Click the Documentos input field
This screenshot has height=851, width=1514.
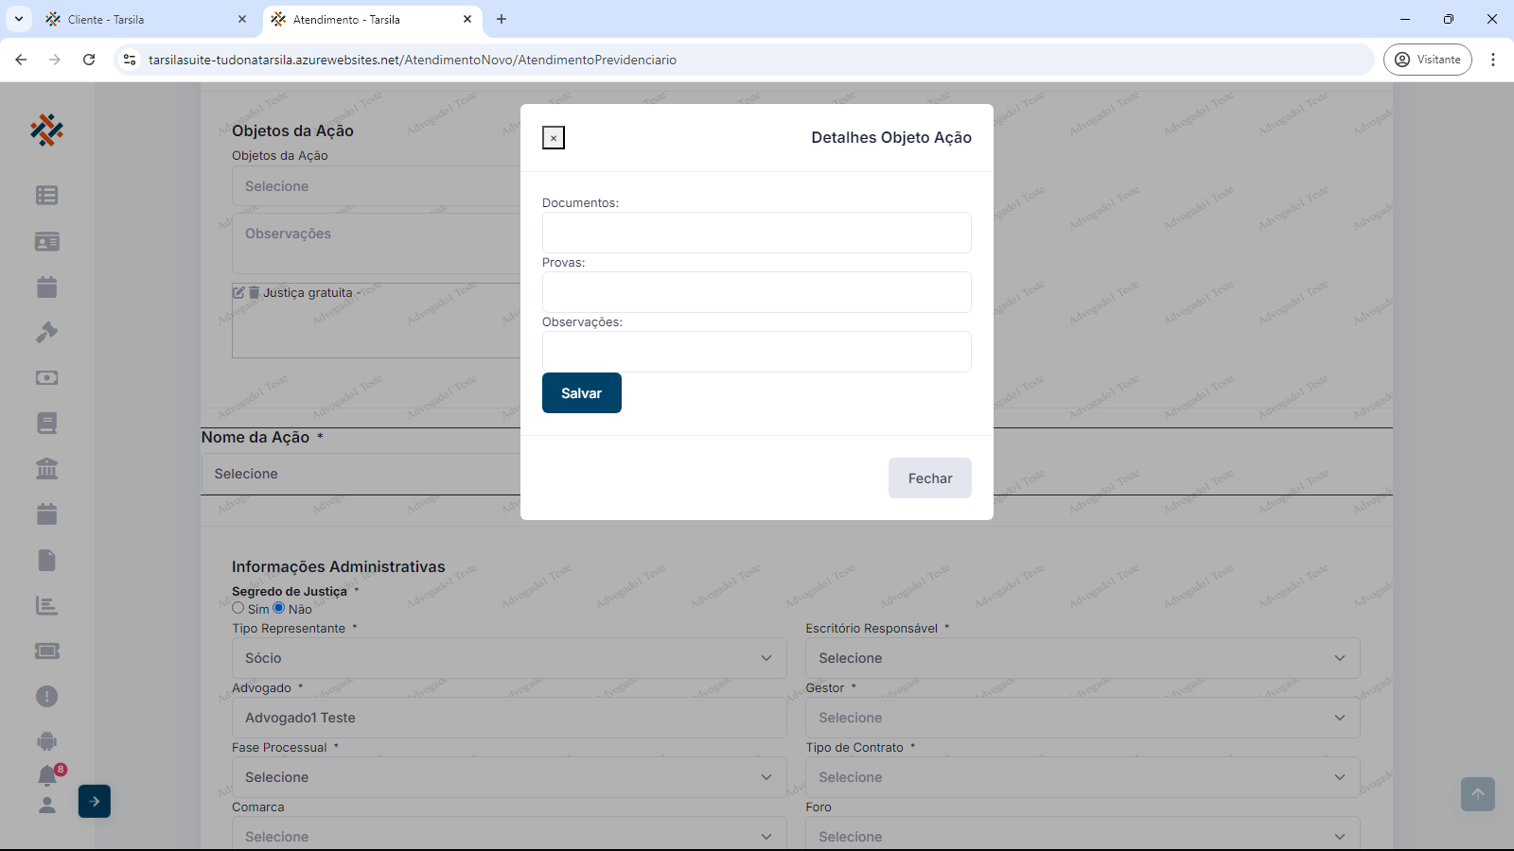(756, 233)
